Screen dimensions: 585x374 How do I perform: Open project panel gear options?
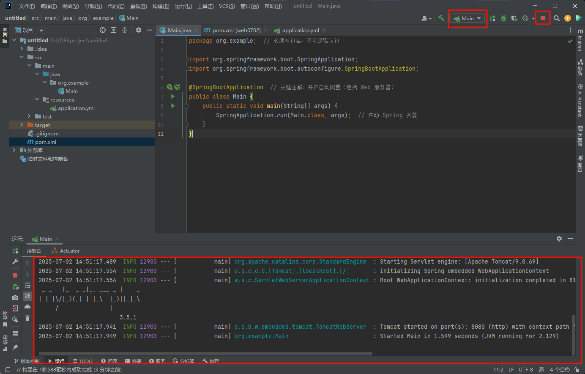pos(139,30)
